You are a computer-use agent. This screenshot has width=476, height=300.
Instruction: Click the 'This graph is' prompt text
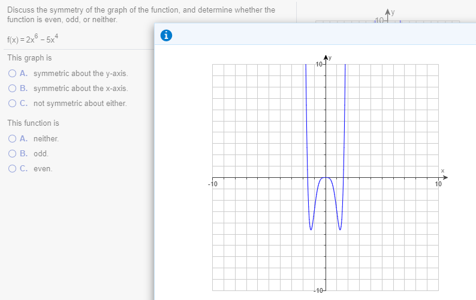[29, 58]
